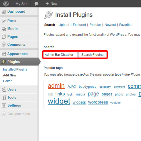Click the WordPress logo icon
The height and width of the screenshot is (141, 141).
click(6, 4)
